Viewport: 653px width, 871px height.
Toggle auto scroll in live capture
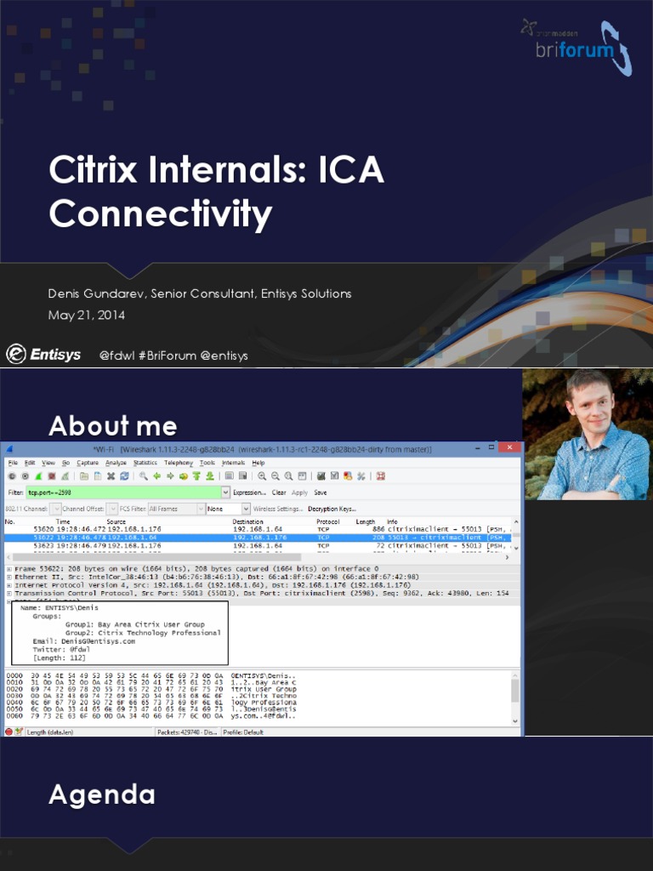(x=242, y=476)
